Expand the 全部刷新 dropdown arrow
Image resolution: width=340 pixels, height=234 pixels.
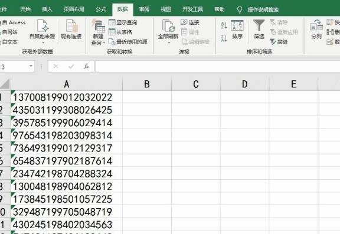(x=169, y=43)
